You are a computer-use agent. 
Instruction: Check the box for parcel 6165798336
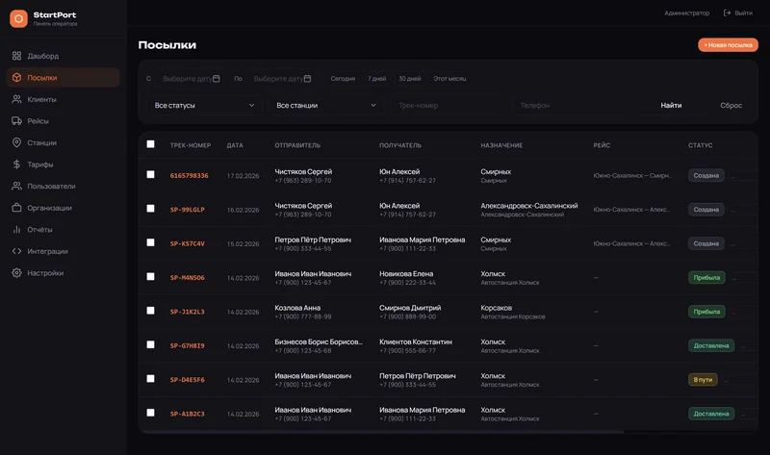150,175
